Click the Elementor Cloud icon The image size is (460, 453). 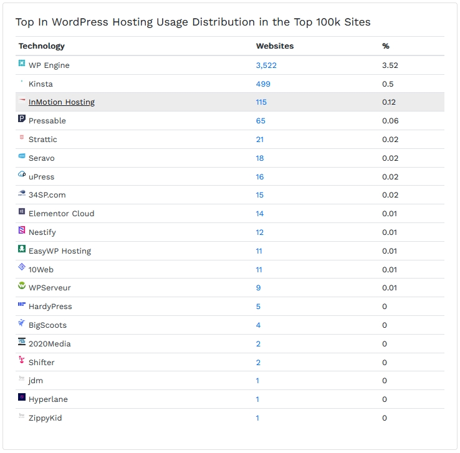tap(22, 212)
